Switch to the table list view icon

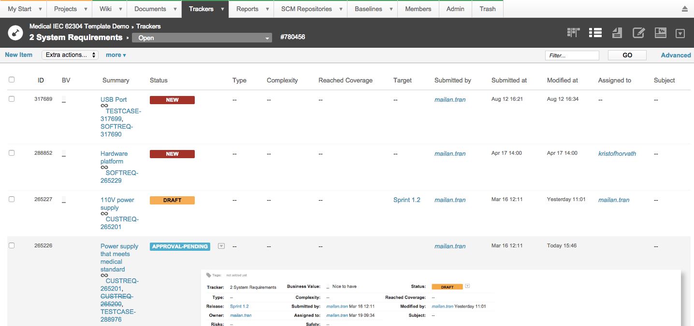pyautogui.click(x=595, y=33)
